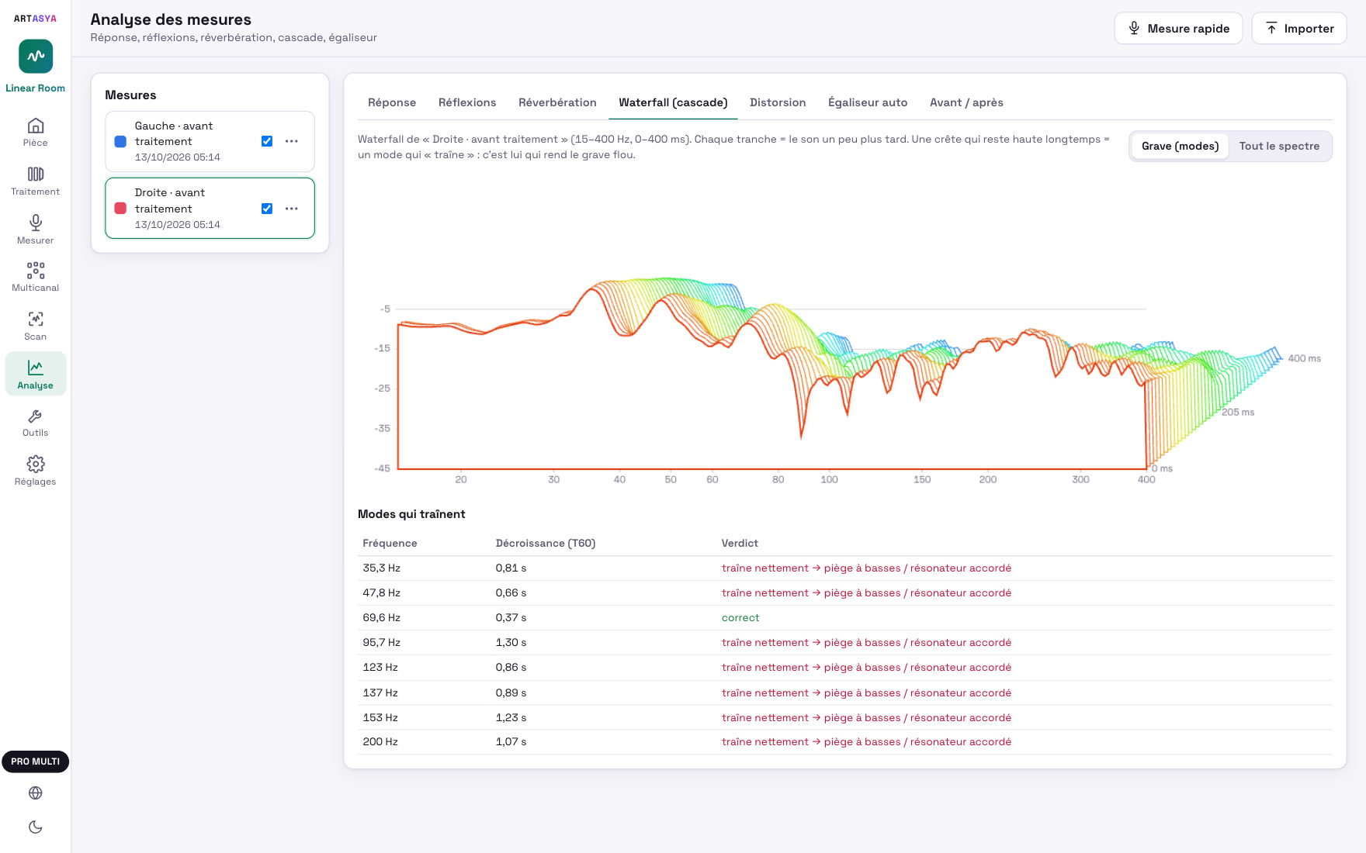The width and height of the screenshot is (1366, 853).
Task: Open the Outils wrench section
Action: pyautogui.click(x=35, y=423)
